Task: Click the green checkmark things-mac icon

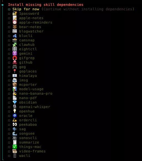Action: click(15, 147)
